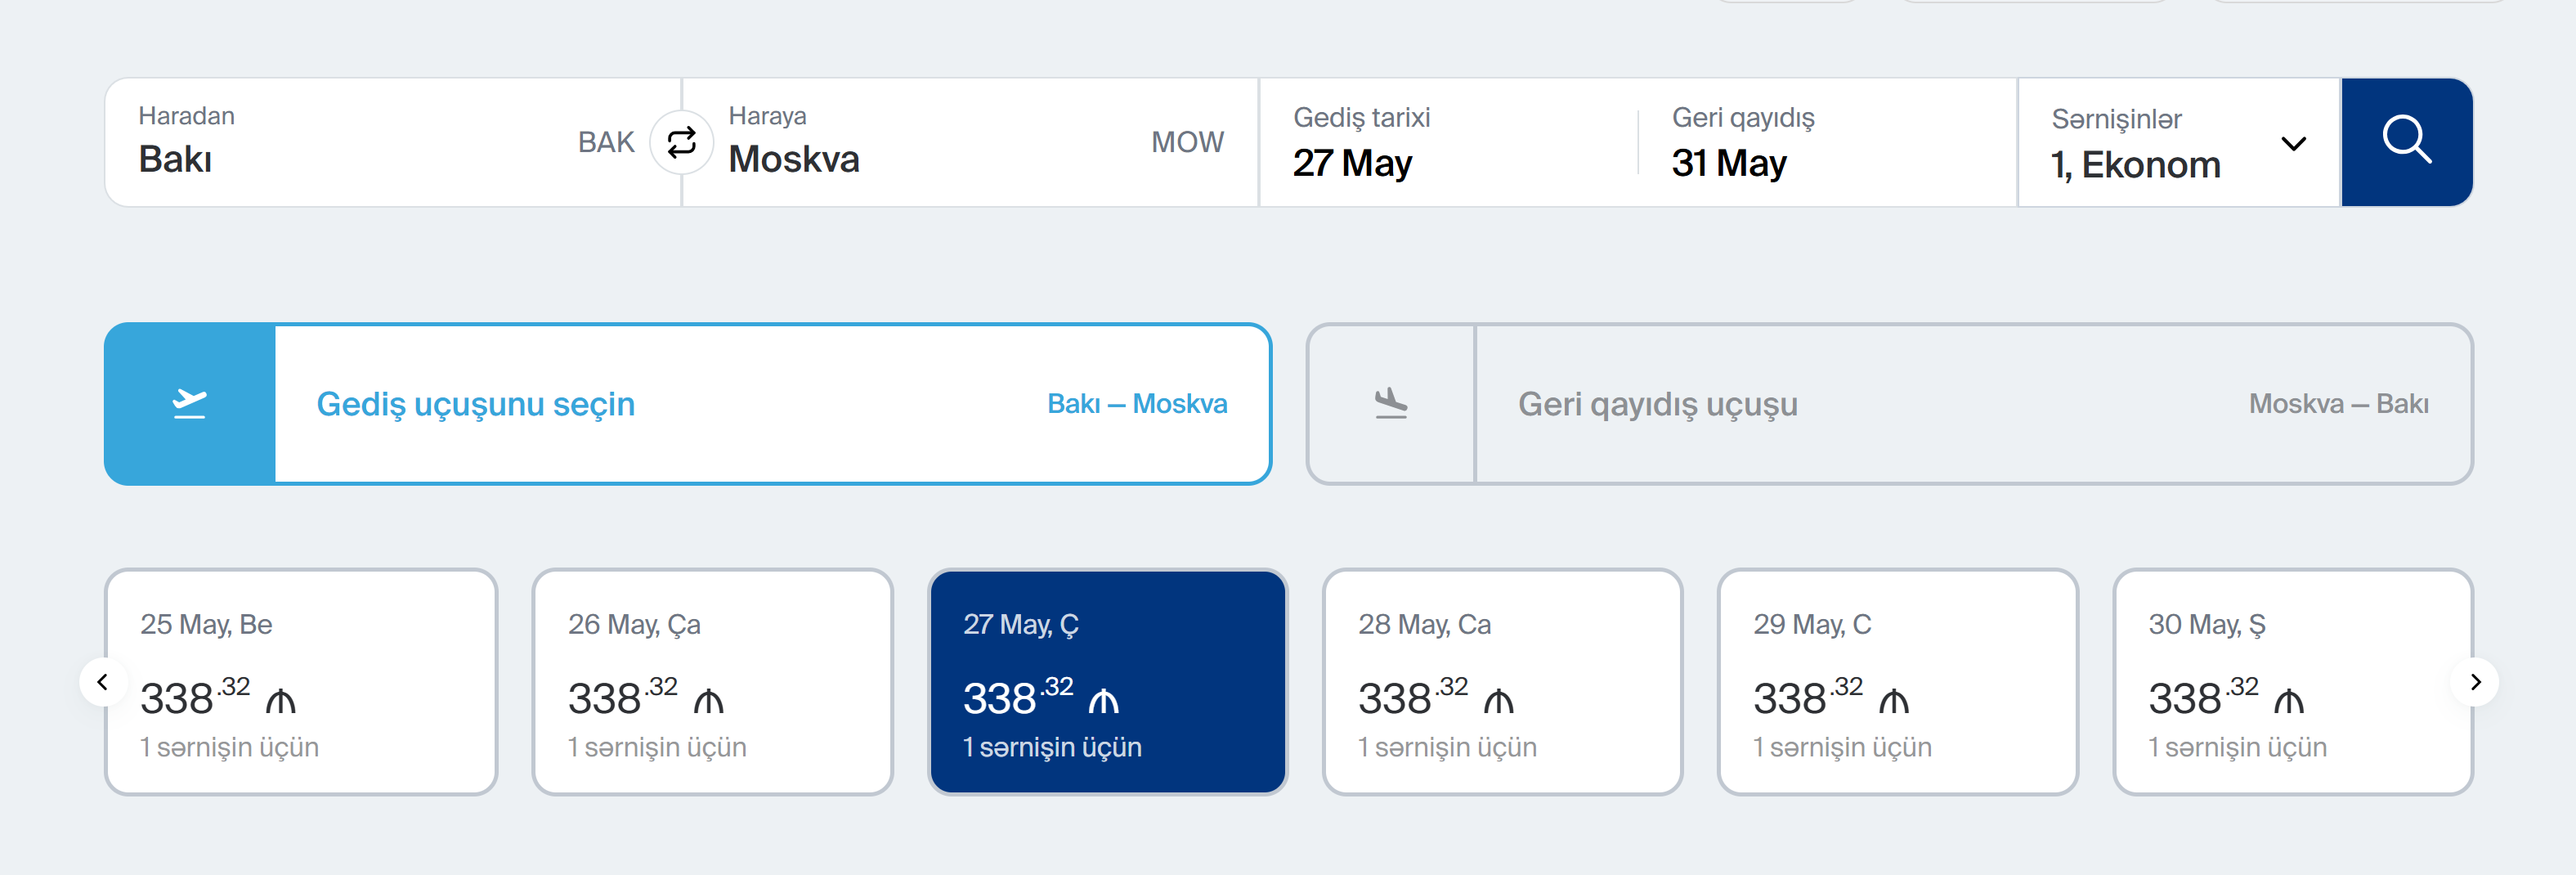
Task: Open the Geri qayıdış date picker
Action: 1820,143
